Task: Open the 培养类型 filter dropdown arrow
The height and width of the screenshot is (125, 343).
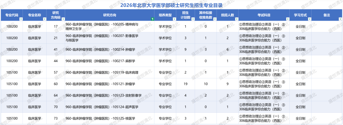Action: (x=175, y=19)
